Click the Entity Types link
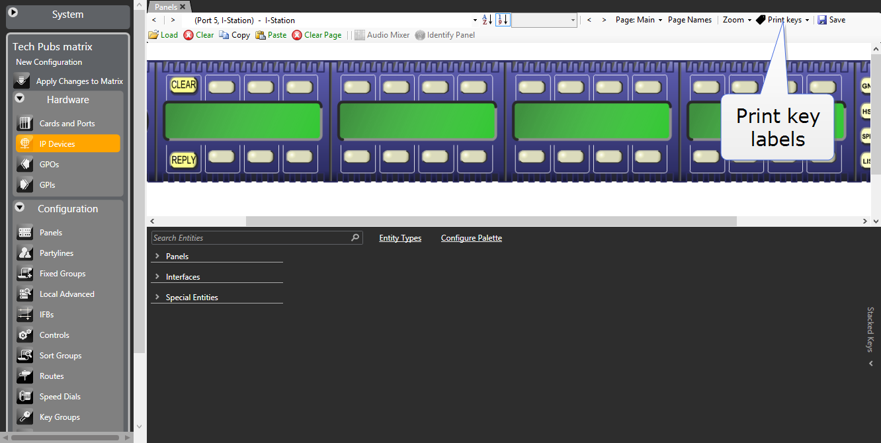Image resolution: width=881 pixels, height=443 pixels. tap(400, 238)
